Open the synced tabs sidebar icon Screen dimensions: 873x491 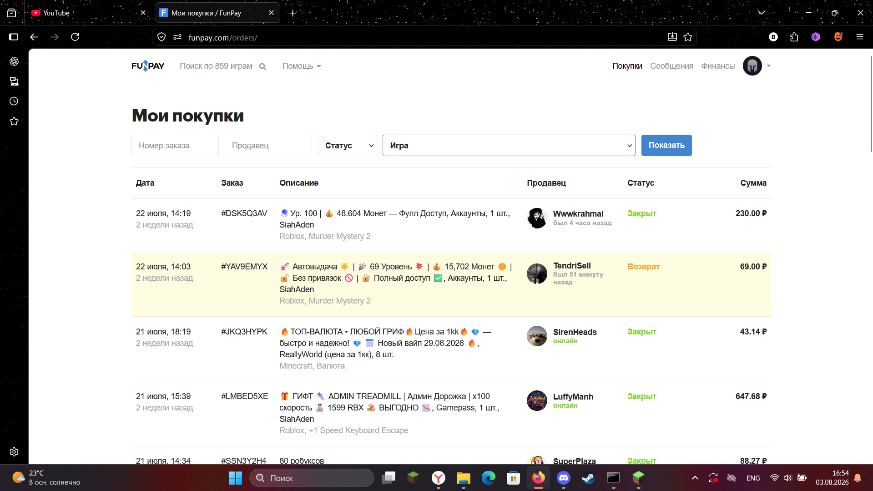click(x=14, y=81)
